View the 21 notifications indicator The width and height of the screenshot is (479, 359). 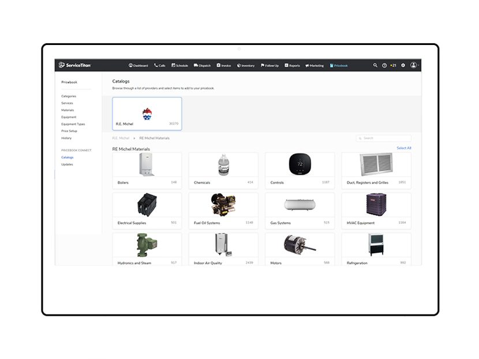(x=394, y=65)
